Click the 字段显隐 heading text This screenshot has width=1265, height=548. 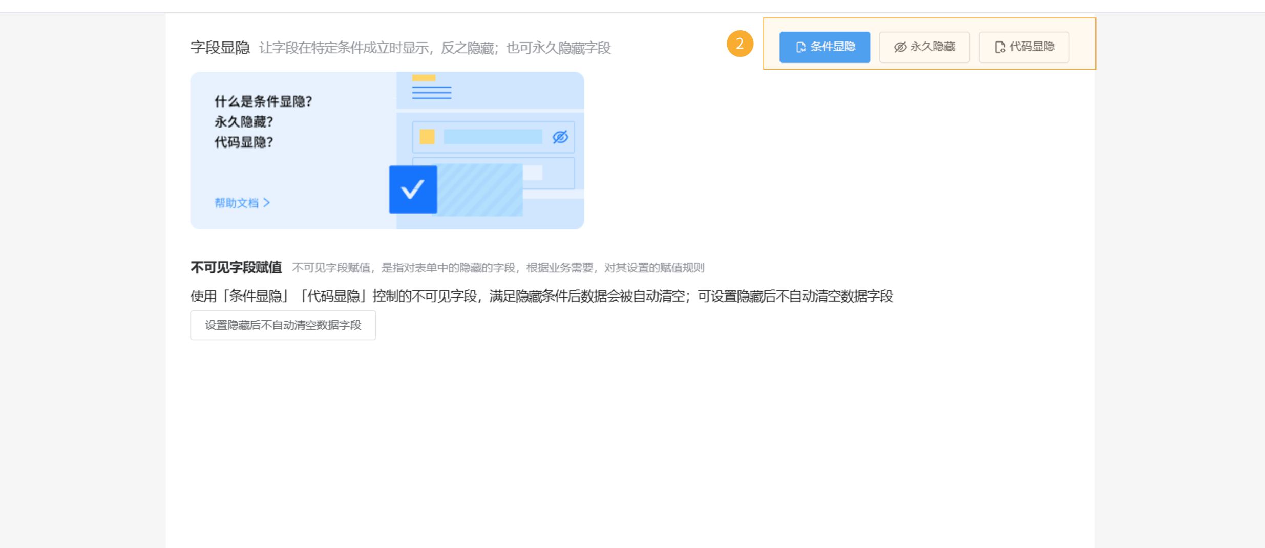point(220,48)
